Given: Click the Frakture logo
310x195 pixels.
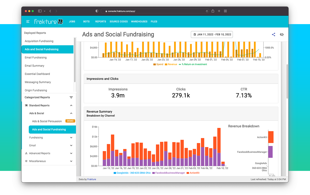Looking at the screenshot, I should [x=49, y=21].
